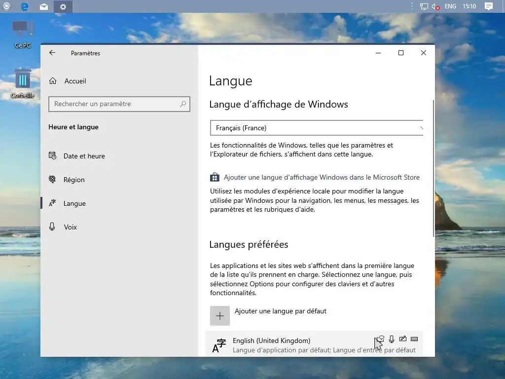Click the Cortana circle in the taskbar
The image size is (505, 379).
6,6
